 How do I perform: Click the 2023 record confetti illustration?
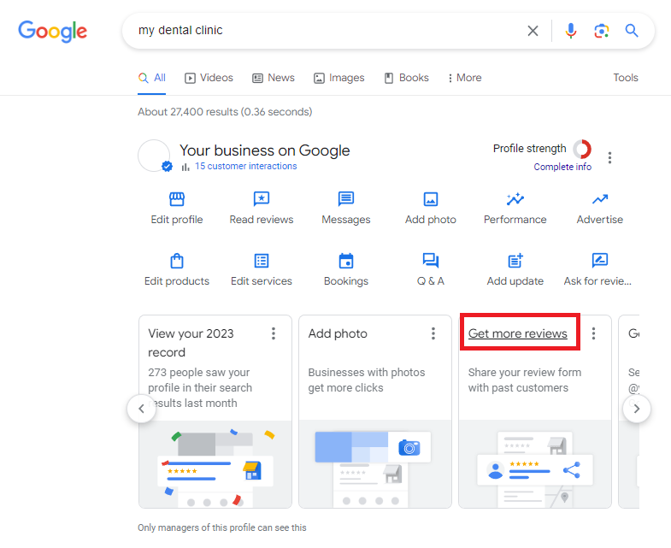pos(215,464)
